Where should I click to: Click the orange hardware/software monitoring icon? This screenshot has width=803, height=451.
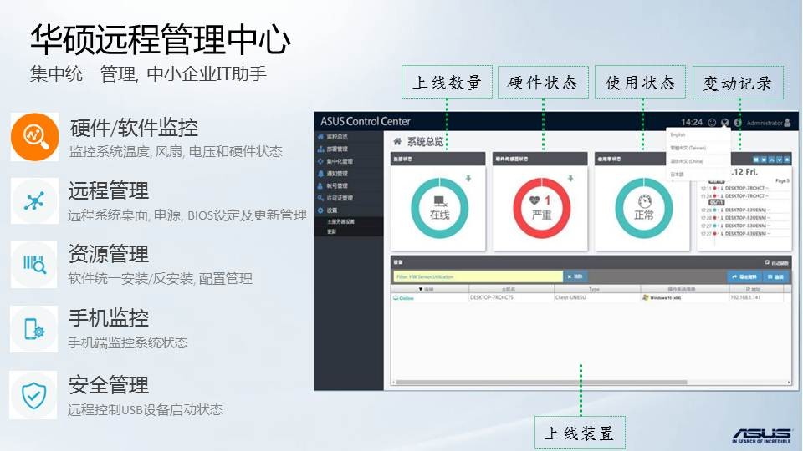coord(34,136)
